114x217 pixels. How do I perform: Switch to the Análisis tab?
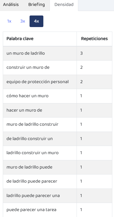(11, 5)
